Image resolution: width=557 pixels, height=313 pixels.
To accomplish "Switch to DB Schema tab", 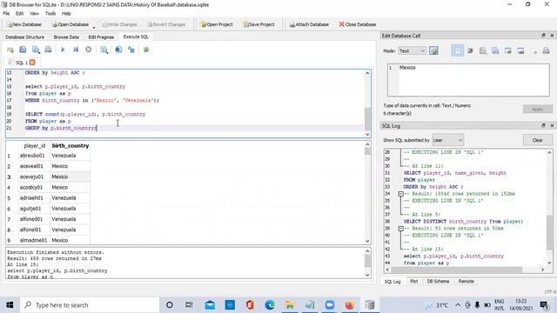I will point(438,281).
